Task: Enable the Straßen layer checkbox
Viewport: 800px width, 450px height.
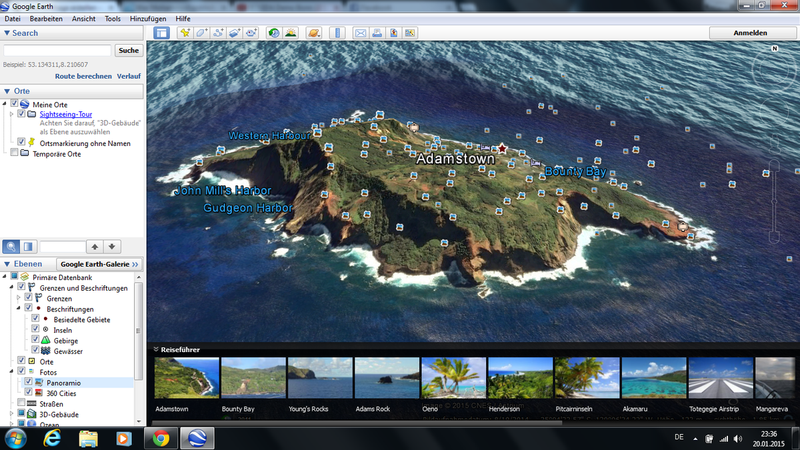Action: click(x=21, y=403)
